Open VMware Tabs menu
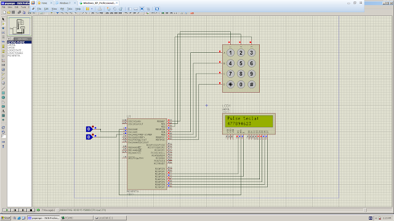Viewport: 394px width, 221px height. [x=70, y=9]
